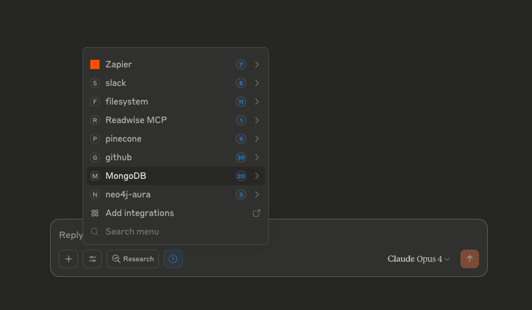Viewport: 532px width, 310px height.
Task: Expand Readwise MCP submenu chevron
Action: click(x=257, y=120)
